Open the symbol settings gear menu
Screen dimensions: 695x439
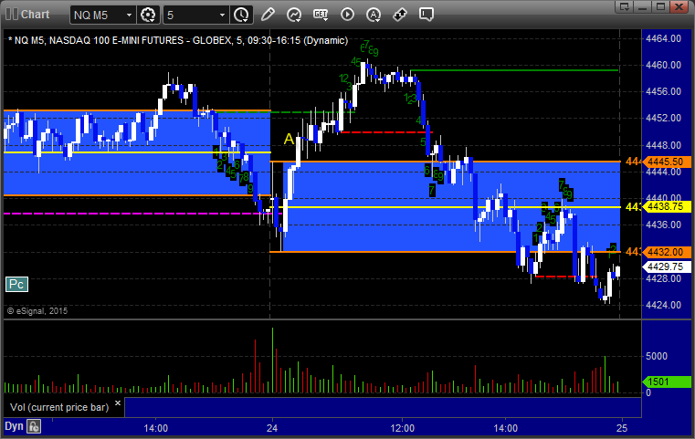coord(148,15)
